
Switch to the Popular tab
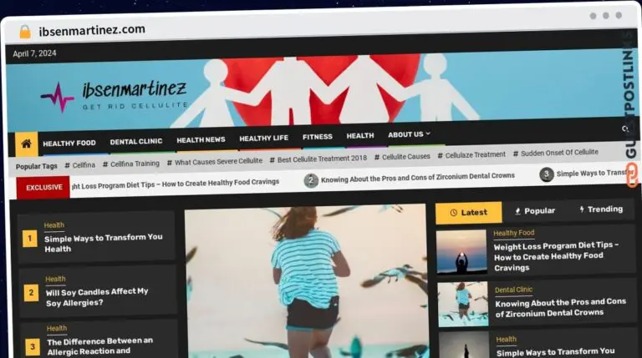pyautogui.click(x=535, y=211)
